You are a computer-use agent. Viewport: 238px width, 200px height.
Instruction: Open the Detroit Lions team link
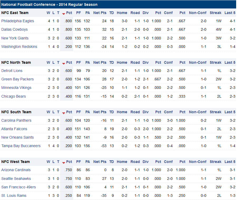click(12, 71)
